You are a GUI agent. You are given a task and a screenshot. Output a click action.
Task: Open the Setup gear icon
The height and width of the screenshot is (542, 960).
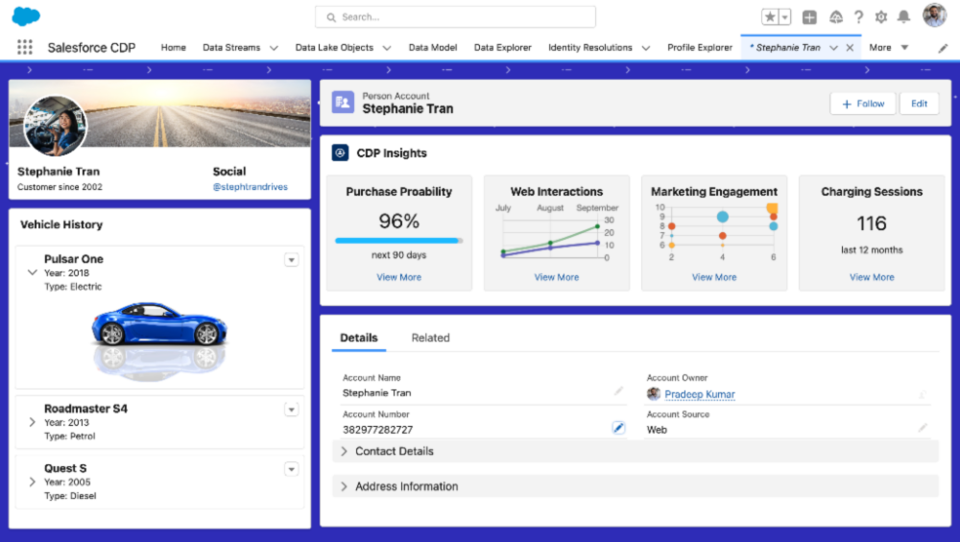(880, 17)
